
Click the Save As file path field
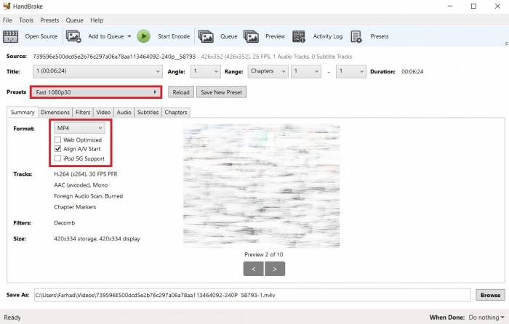pos(252,295)
